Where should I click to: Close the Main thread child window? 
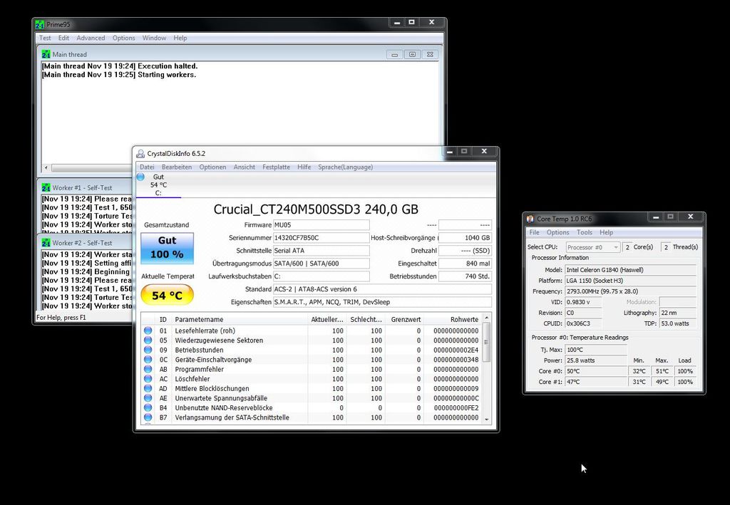(430, 54)
